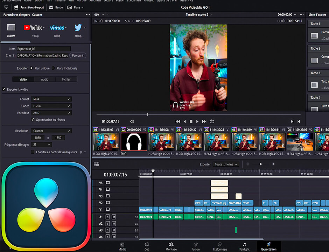This screenshot has width=329, height=252.
Task: Open the Fusion page
Action: (x=196, y=246)
